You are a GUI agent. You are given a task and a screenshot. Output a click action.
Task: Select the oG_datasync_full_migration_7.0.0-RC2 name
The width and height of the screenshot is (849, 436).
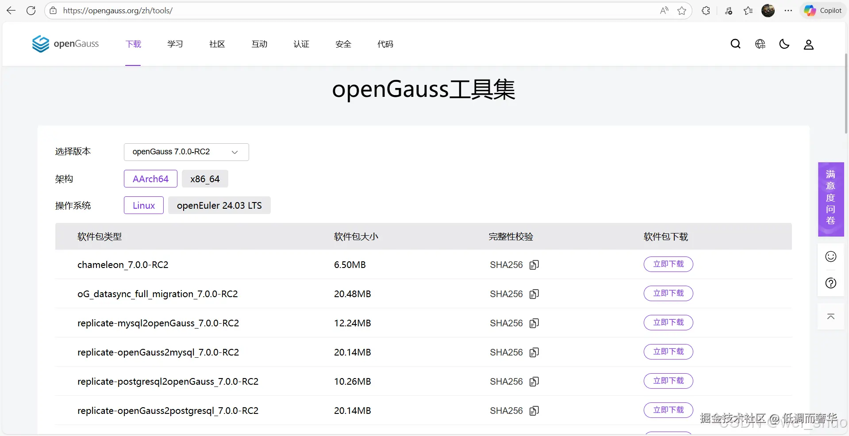(x=158, y=294)
